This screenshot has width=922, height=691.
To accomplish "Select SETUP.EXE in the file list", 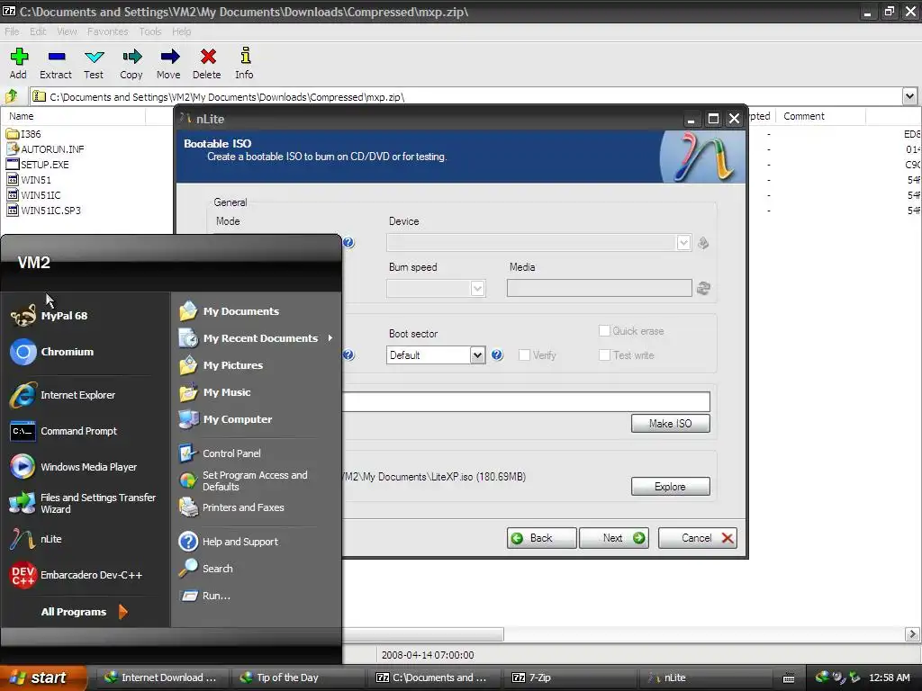I will tap(38, 165).
